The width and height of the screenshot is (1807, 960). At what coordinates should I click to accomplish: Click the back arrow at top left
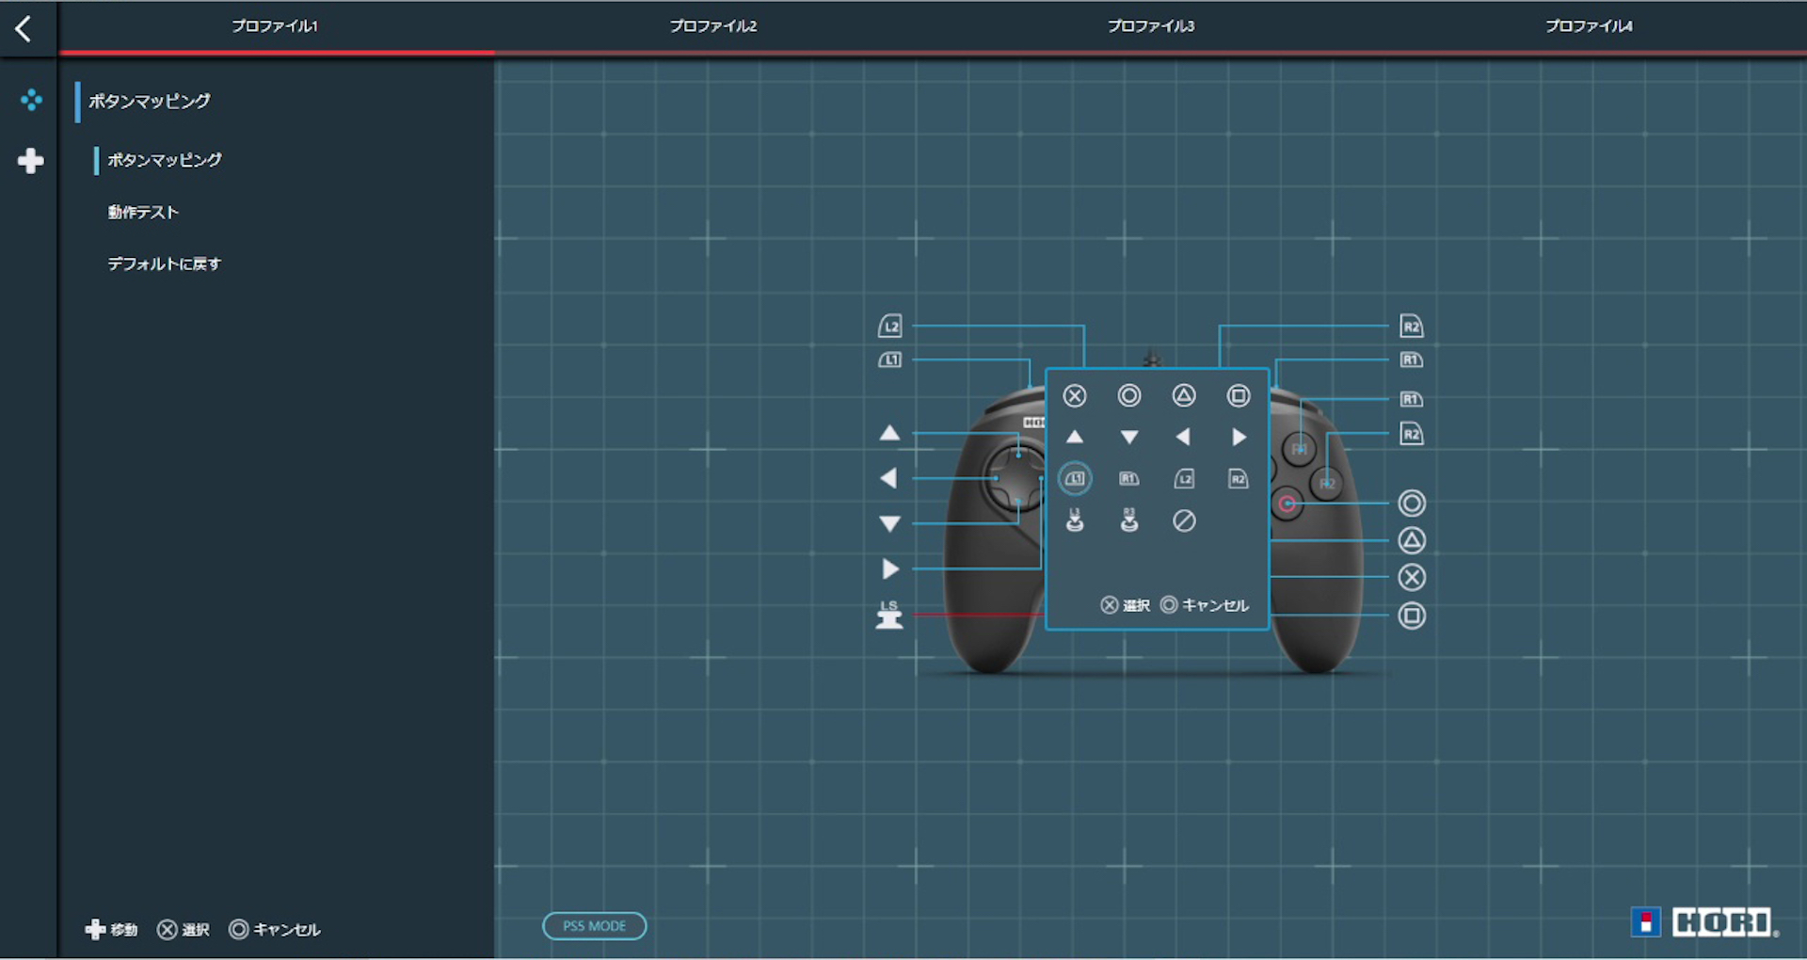(x=24, y=28)
